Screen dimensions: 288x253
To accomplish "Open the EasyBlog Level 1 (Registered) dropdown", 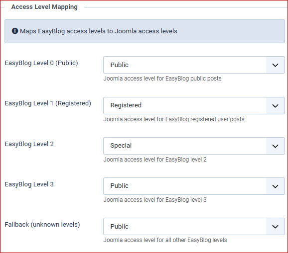I will [x=194, y=105].
